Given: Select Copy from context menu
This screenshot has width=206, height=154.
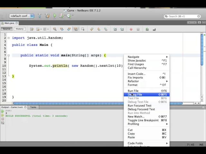Looking at the screenshot, I should pos(147,133).
